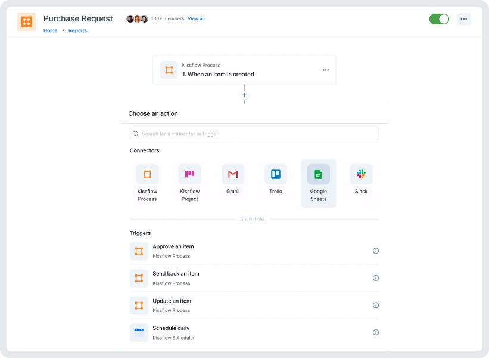Click View all members link

(196, 18)
